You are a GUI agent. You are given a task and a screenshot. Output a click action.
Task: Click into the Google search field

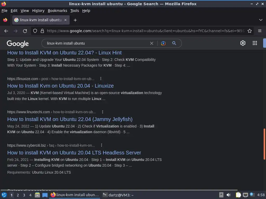point(97,43)
